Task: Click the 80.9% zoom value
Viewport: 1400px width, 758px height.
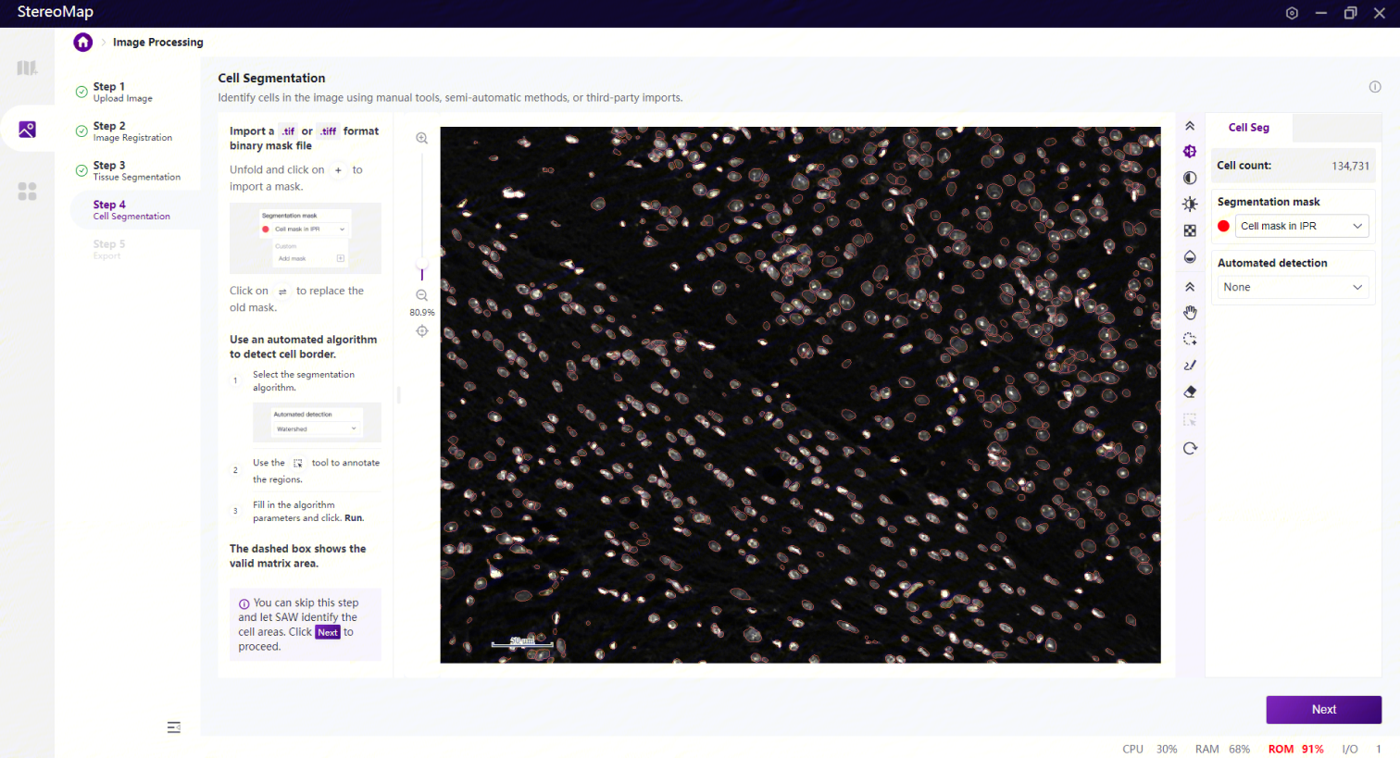Action: 421,313
